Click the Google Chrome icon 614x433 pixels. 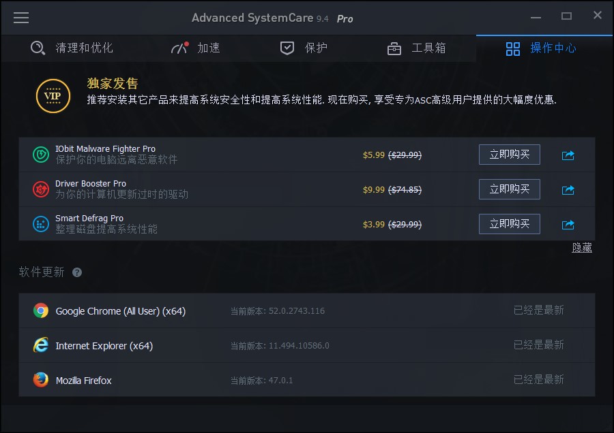pos(41,310)
